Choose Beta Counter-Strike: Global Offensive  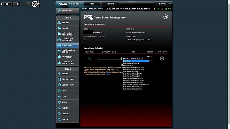tap(136, 84)
